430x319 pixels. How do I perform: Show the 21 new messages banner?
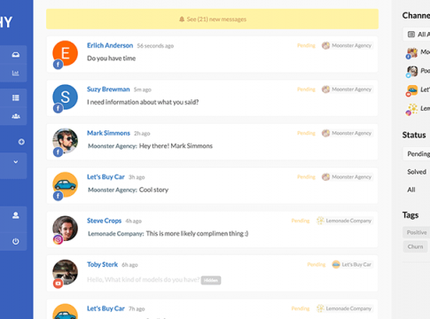pyautogui.click(x=212, y=19)
